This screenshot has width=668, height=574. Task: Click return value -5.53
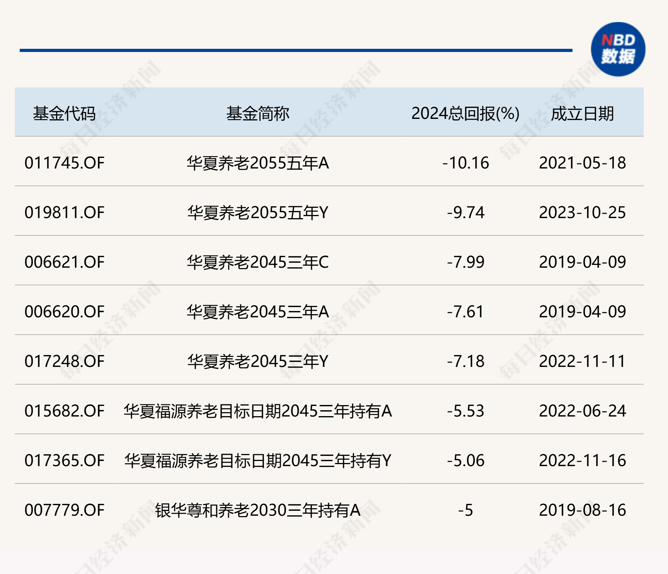click(x=466, y=411)
